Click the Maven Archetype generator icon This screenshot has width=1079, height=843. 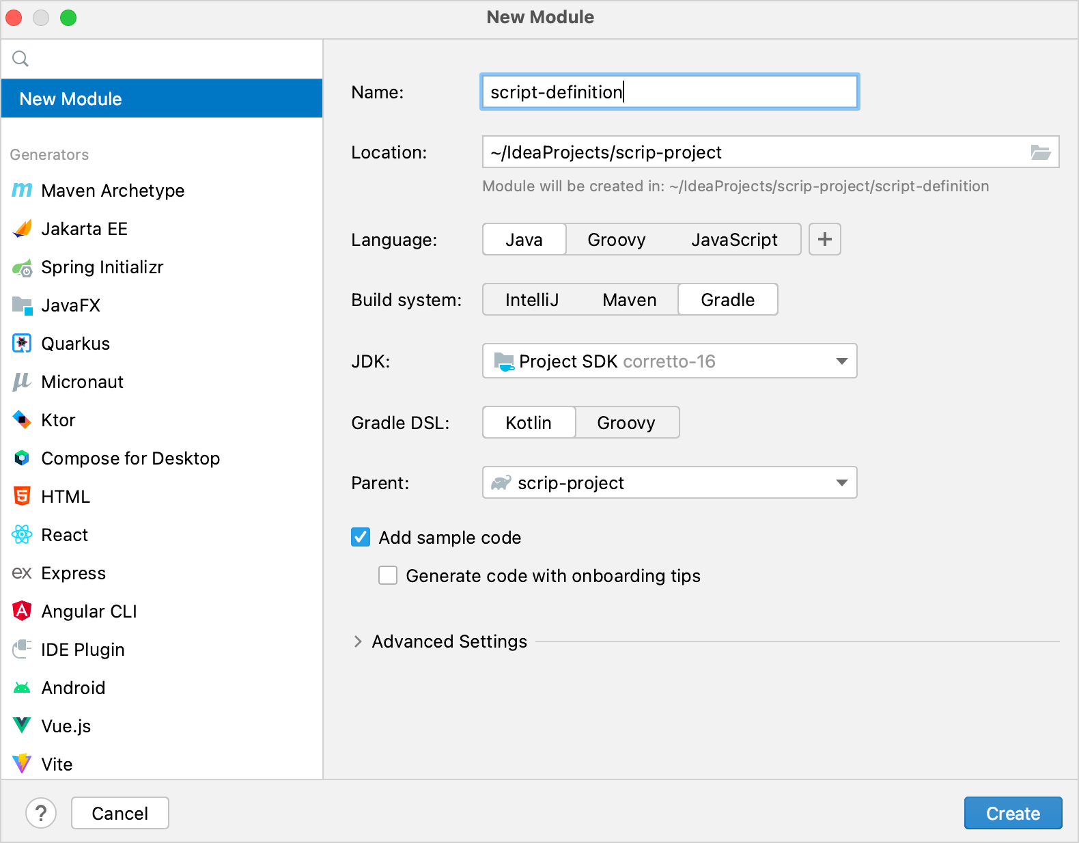tap(22, 191)
